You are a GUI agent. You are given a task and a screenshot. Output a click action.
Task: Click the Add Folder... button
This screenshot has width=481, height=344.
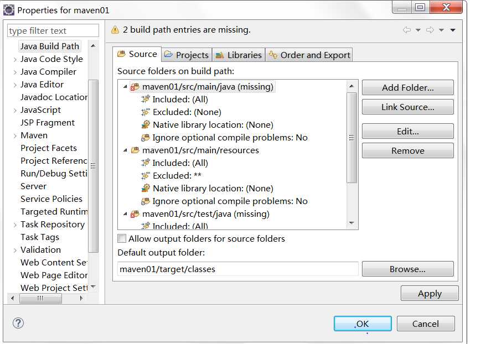tap(407, 87)
